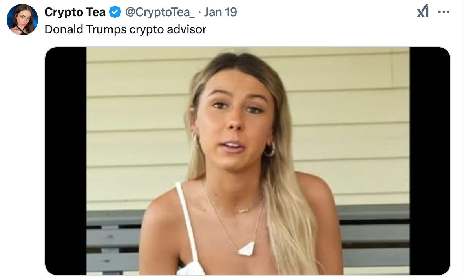Image resolution: width=464 pixels, height=279 pixels.
Task: Open the Grok explain-post icon
Action: (422, 12)
